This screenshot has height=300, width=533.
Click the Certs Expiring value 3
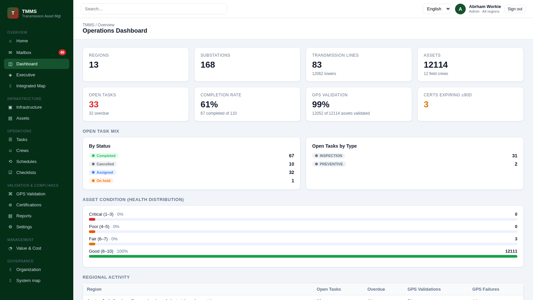[x=426, y=105]
